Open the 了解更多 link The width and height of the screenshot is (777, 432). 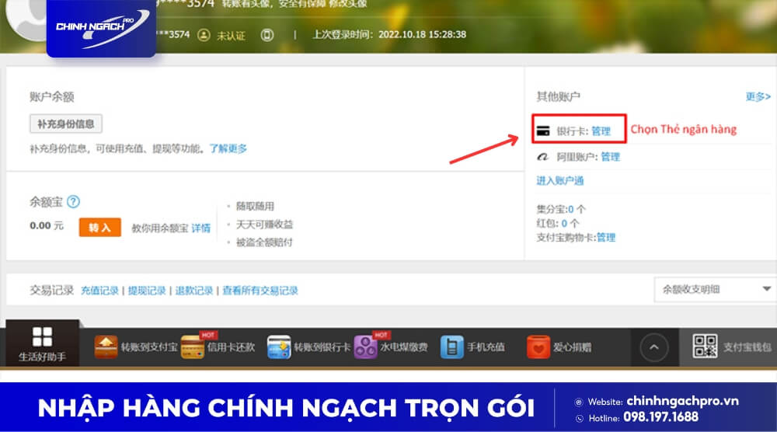point(228,148)
